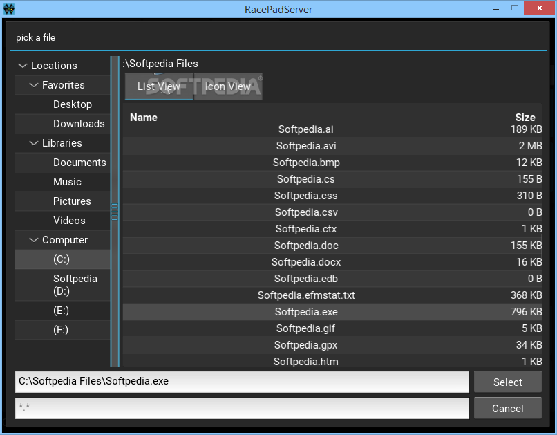557x435 pixels.
Task: Collapse the Libraries section chevron
Action: pos(34,143)
